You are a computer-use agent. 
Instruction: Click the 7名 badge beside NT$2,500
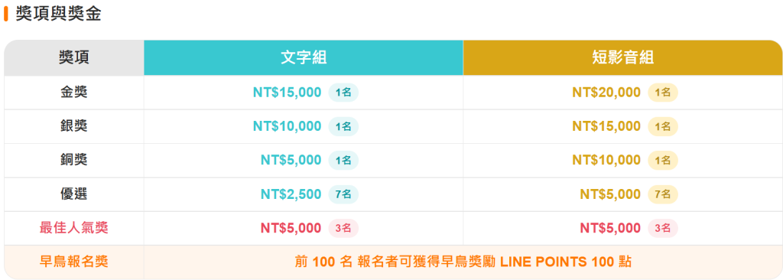343,194
